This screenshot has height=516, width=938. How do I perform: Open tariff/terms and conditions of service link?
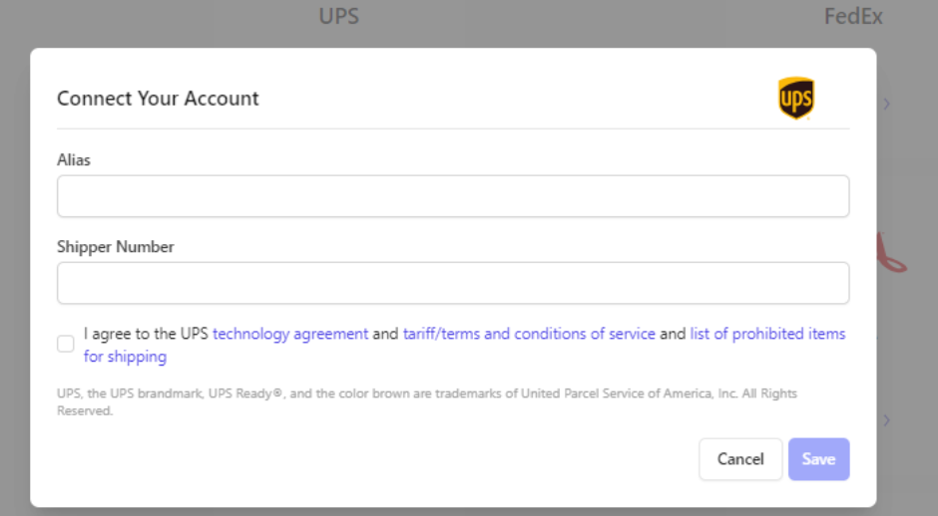pyautogui.click(x=529, y=334)
